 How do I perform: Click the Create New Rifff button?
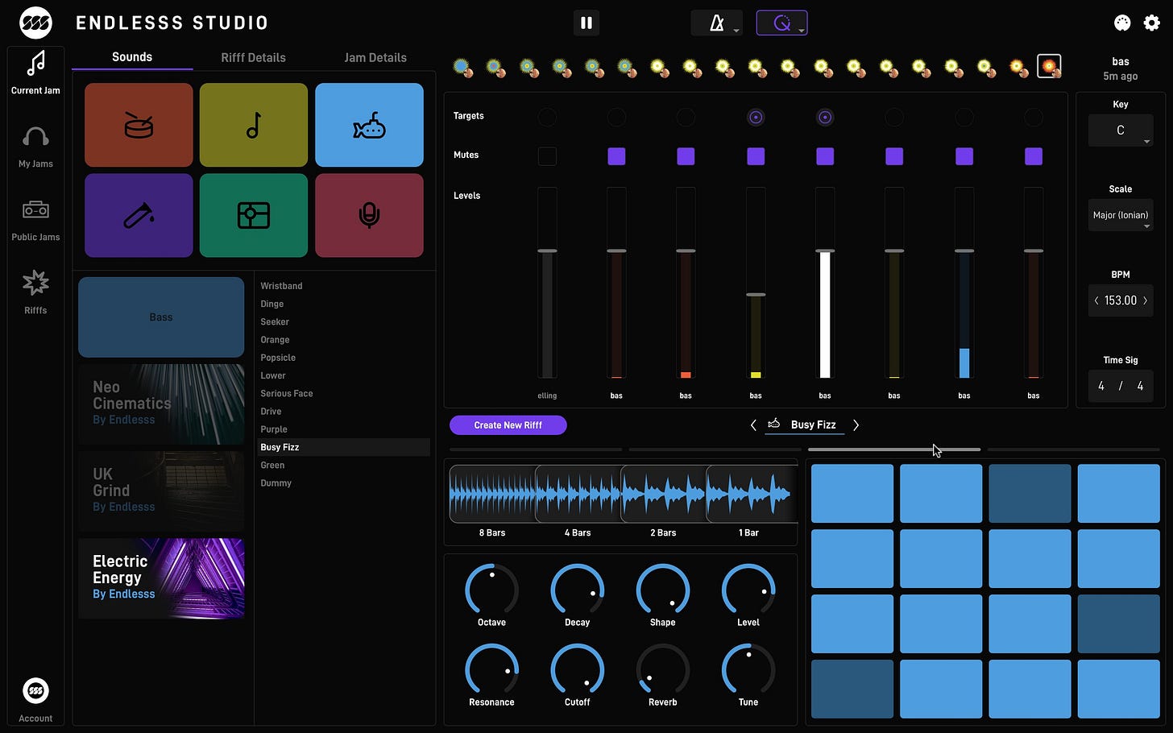508,425
